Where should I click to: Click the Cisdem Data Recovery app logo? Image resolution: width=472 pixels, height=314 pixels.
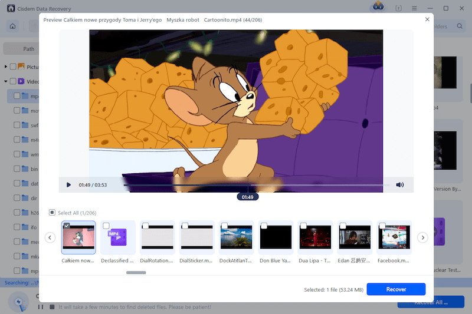(11, 8)
